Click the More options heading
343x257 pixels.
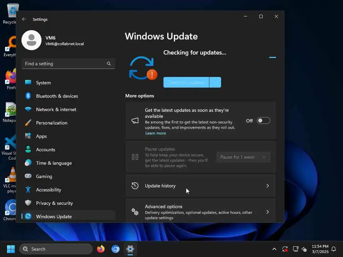click(x=140, y=96)
